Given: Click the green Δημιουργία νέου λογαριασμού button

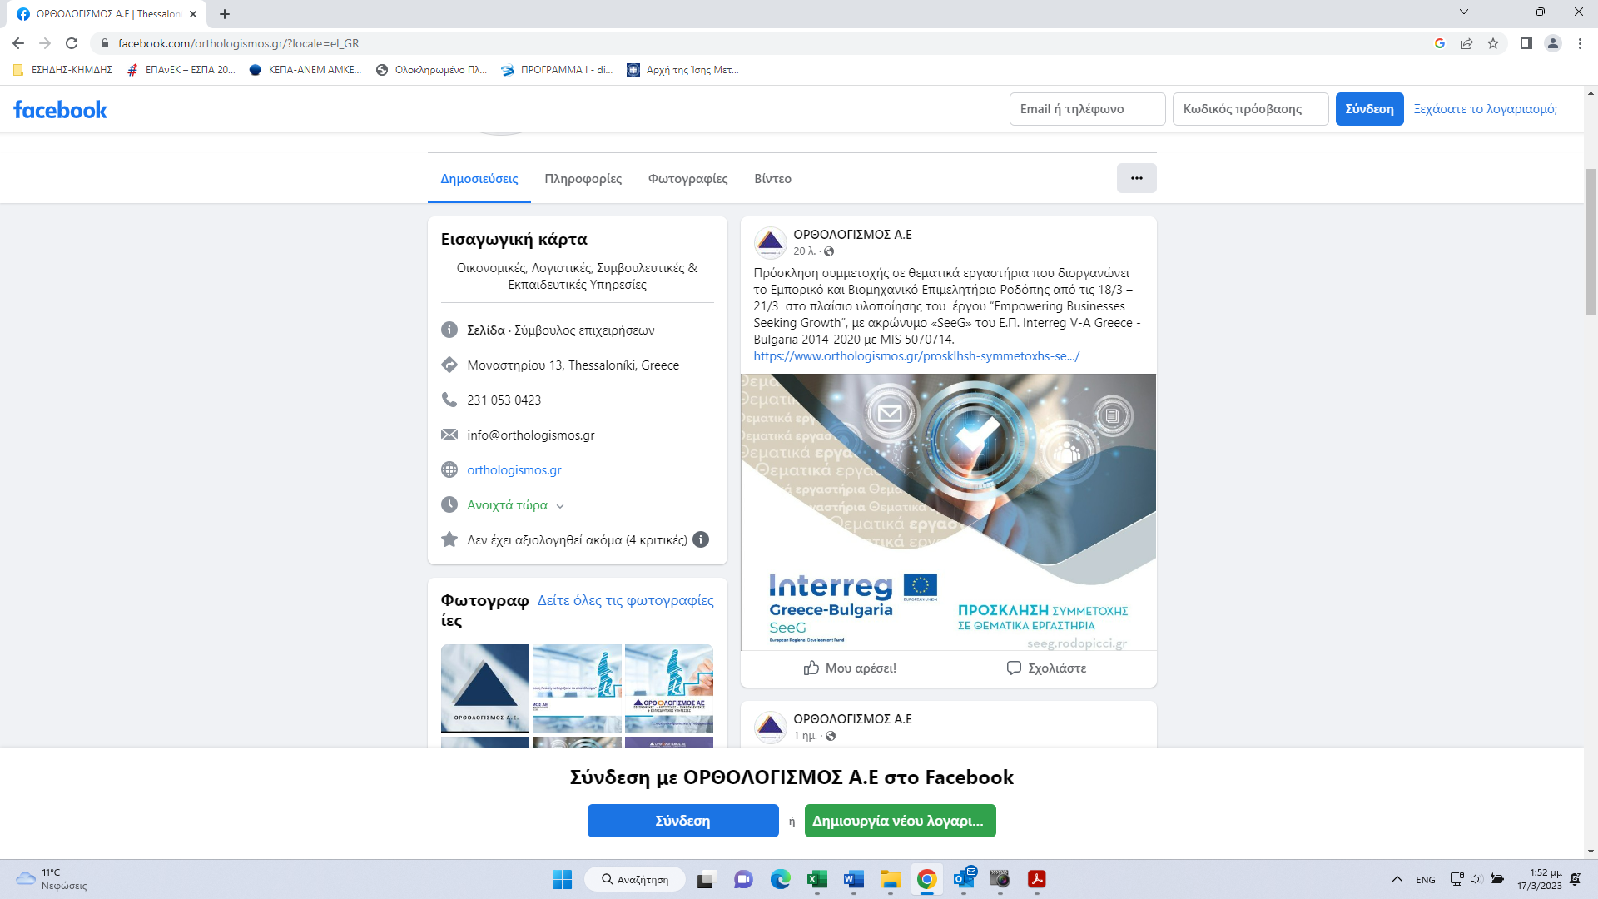Looking at the screenshot, I should 900,821.
